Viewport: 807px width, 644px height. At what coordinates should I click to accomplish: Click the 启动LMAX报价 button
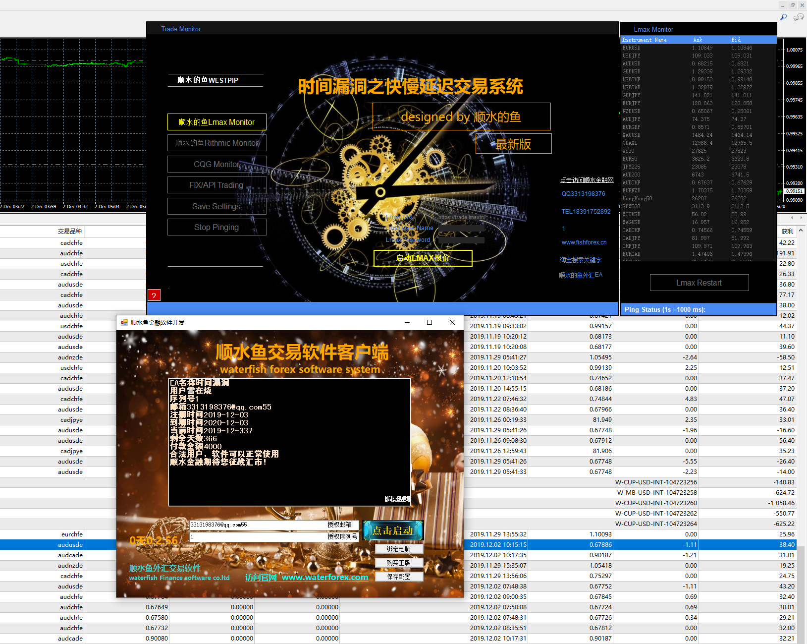423,258
